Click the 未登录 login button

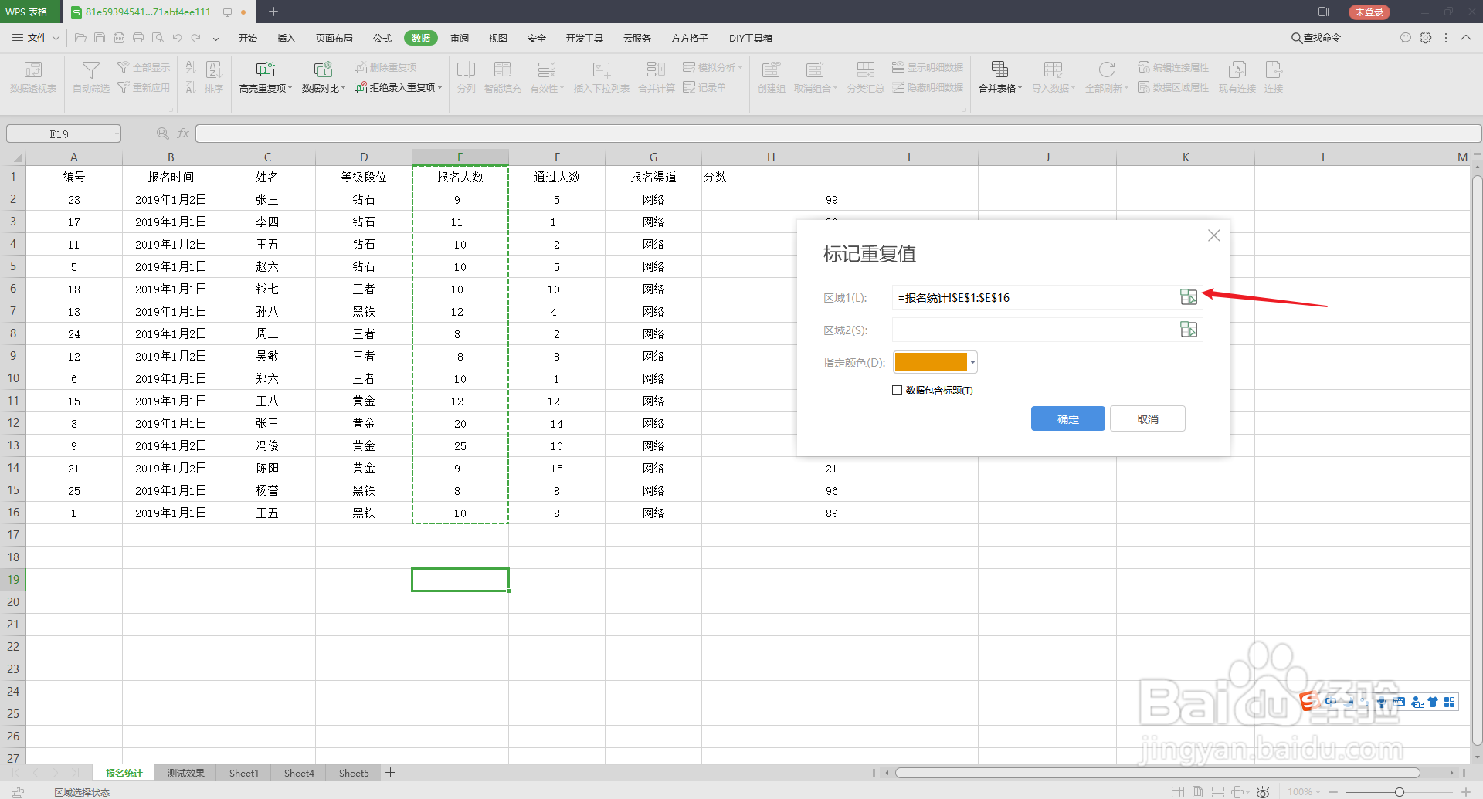pos(1369,12)
